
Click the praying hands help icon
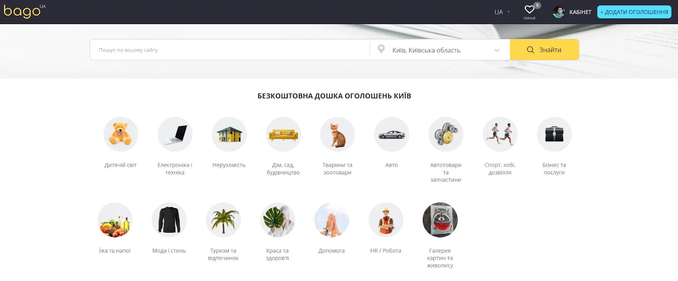(332, 220)
